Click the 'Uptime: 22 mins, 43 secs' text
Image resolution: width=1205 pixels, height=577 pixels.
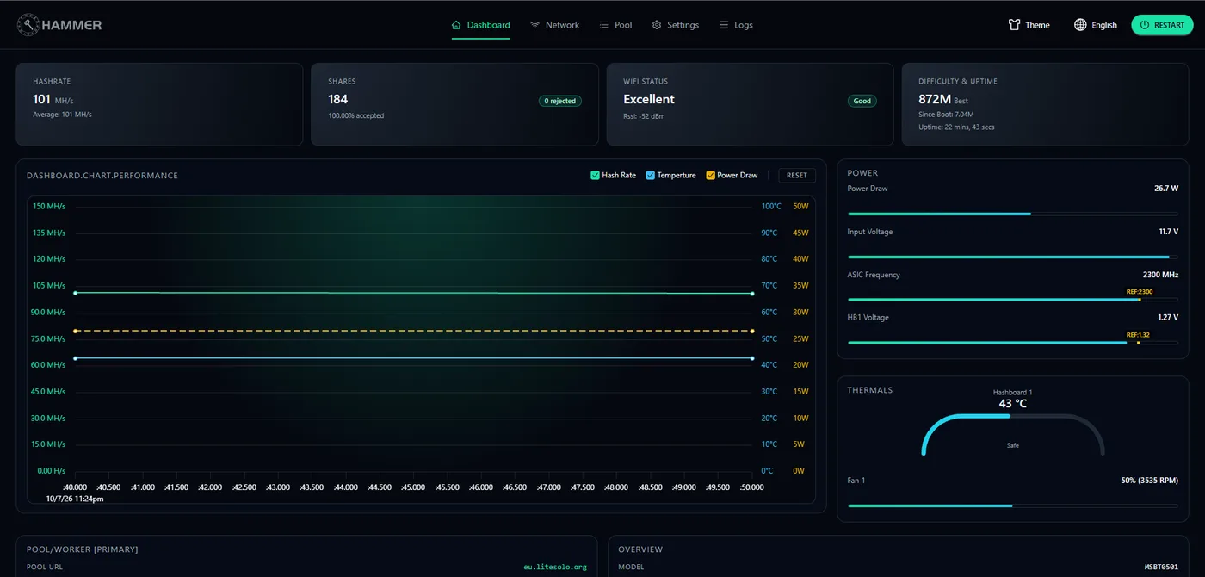pyautogui.click(x=956, y=127)
